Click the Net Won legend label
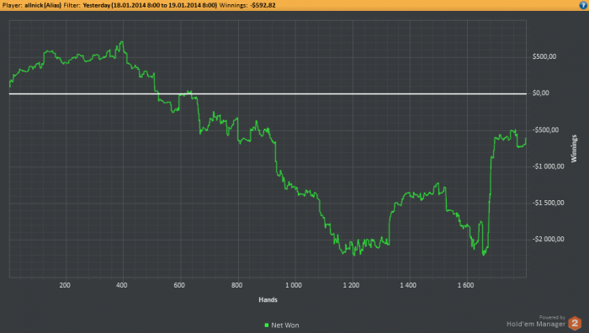The image size is (589, 333). (285, 325)
